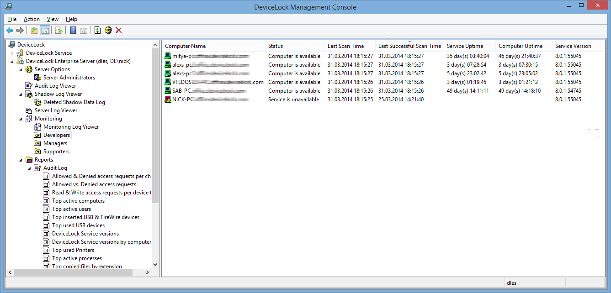Click the DeviceLock Enterprise Server icon
The image size is (611, 293).
(x=20, y=61)
